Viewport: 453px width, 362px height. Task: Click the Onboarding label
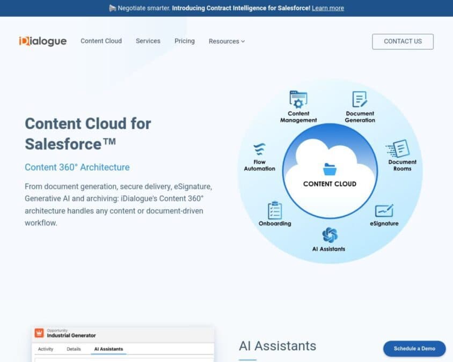(275, 224)
